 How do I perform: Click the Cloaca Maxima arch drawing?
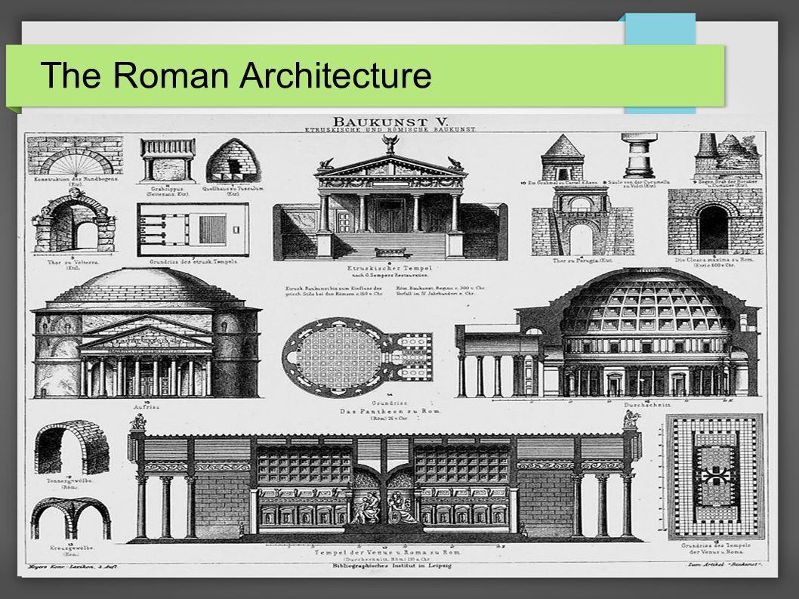coord(715,221)
